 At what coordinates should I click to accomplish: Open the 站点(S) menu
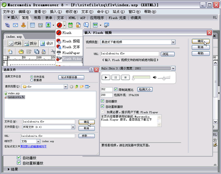pyautogui.click(x=118, y=12)
